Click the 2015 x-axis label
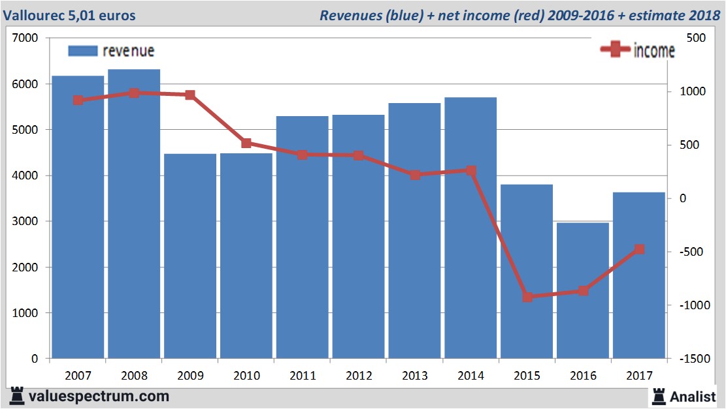Screen dimensions: 726x409 tap(527, 375)
